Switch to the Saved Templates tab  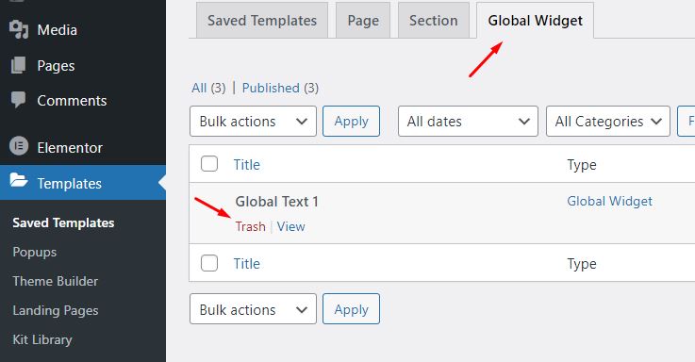[x=262, y=21]
